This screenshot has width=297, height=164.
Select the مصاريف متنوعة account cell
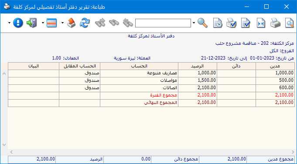click(x=139, y=74)
